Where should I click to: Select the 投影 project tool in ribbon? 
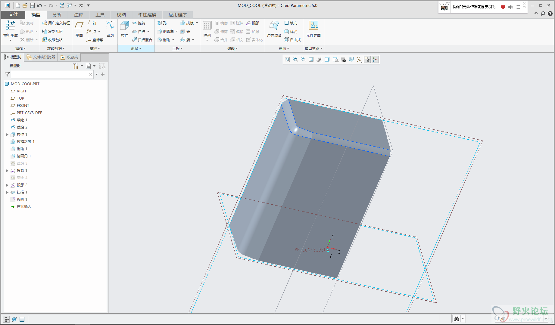[252, 23]
